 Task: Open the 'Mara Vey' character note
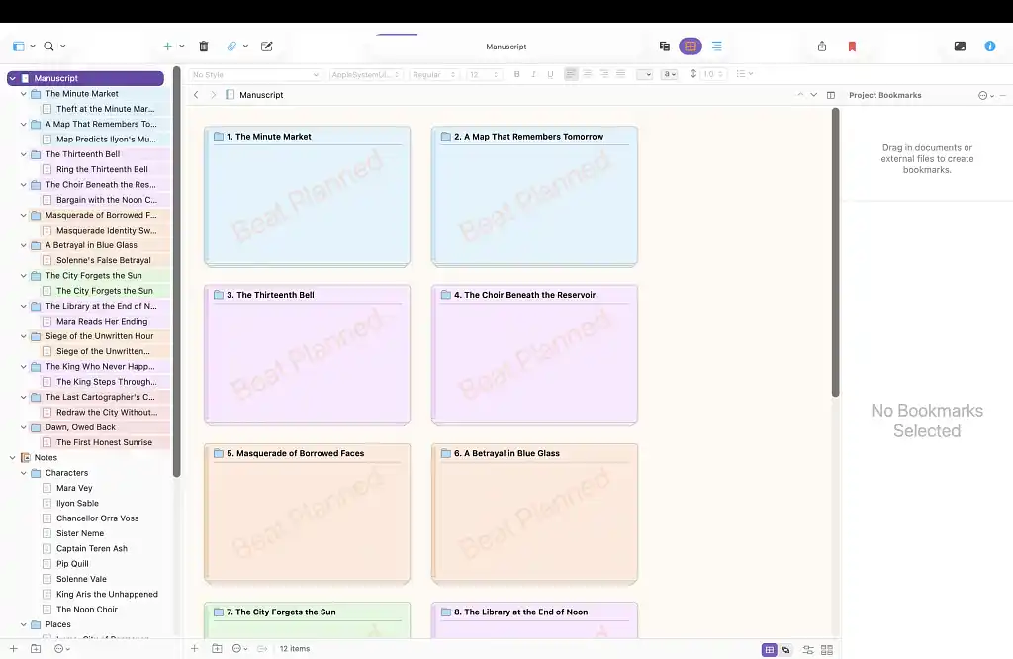pyautogui.click(x=74, y=488)
